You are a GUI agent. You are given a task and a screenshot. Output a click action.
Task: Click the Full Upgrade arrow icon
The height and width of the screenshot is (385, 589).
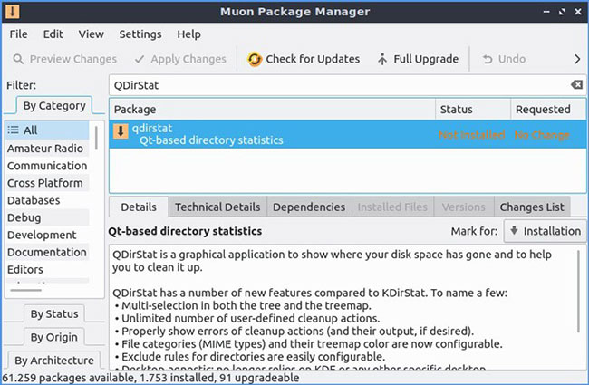pos(382,60)
